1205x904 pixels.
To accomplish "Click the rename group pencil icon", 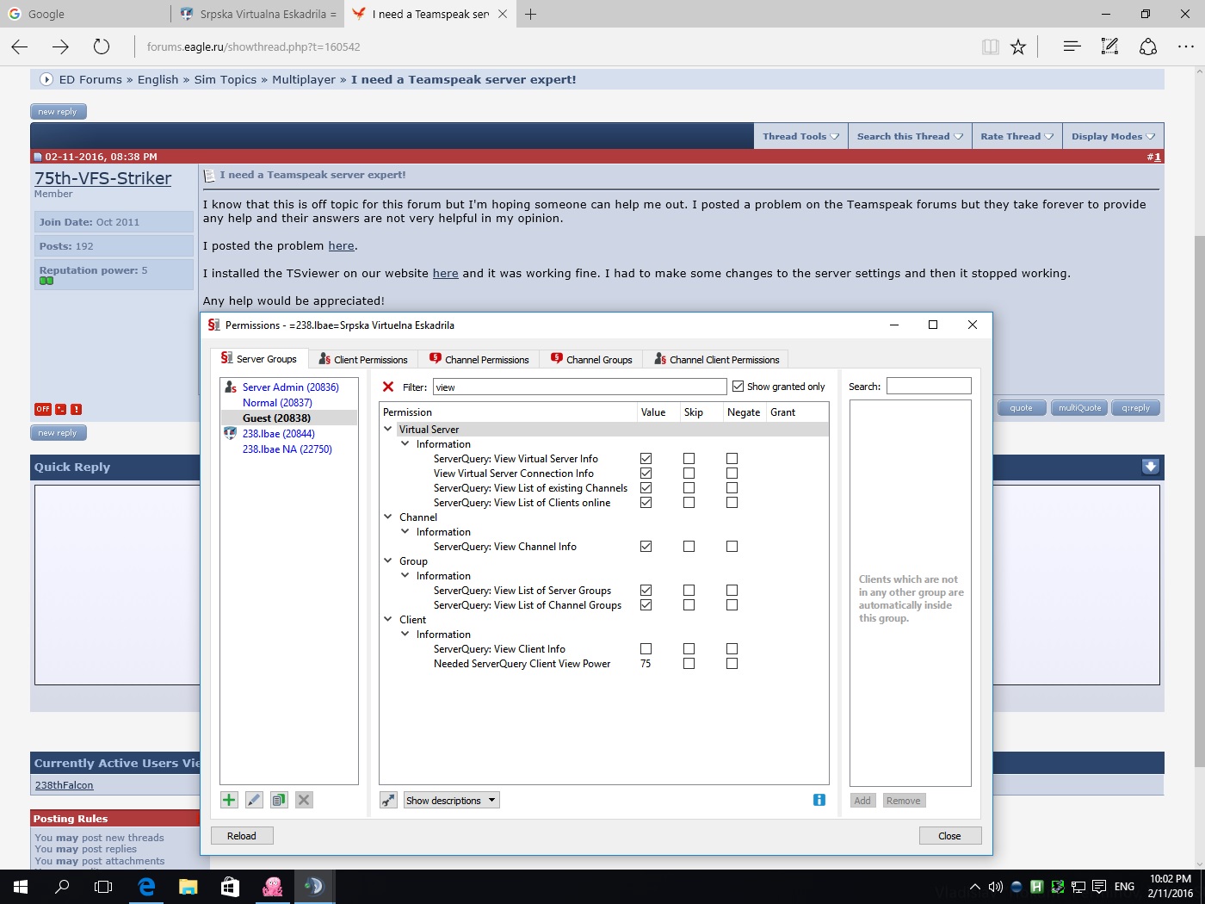I will tap(254, 800).
